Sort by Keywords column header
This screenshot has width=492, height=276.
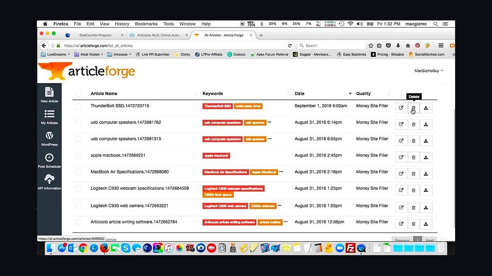tap(213, 94)
